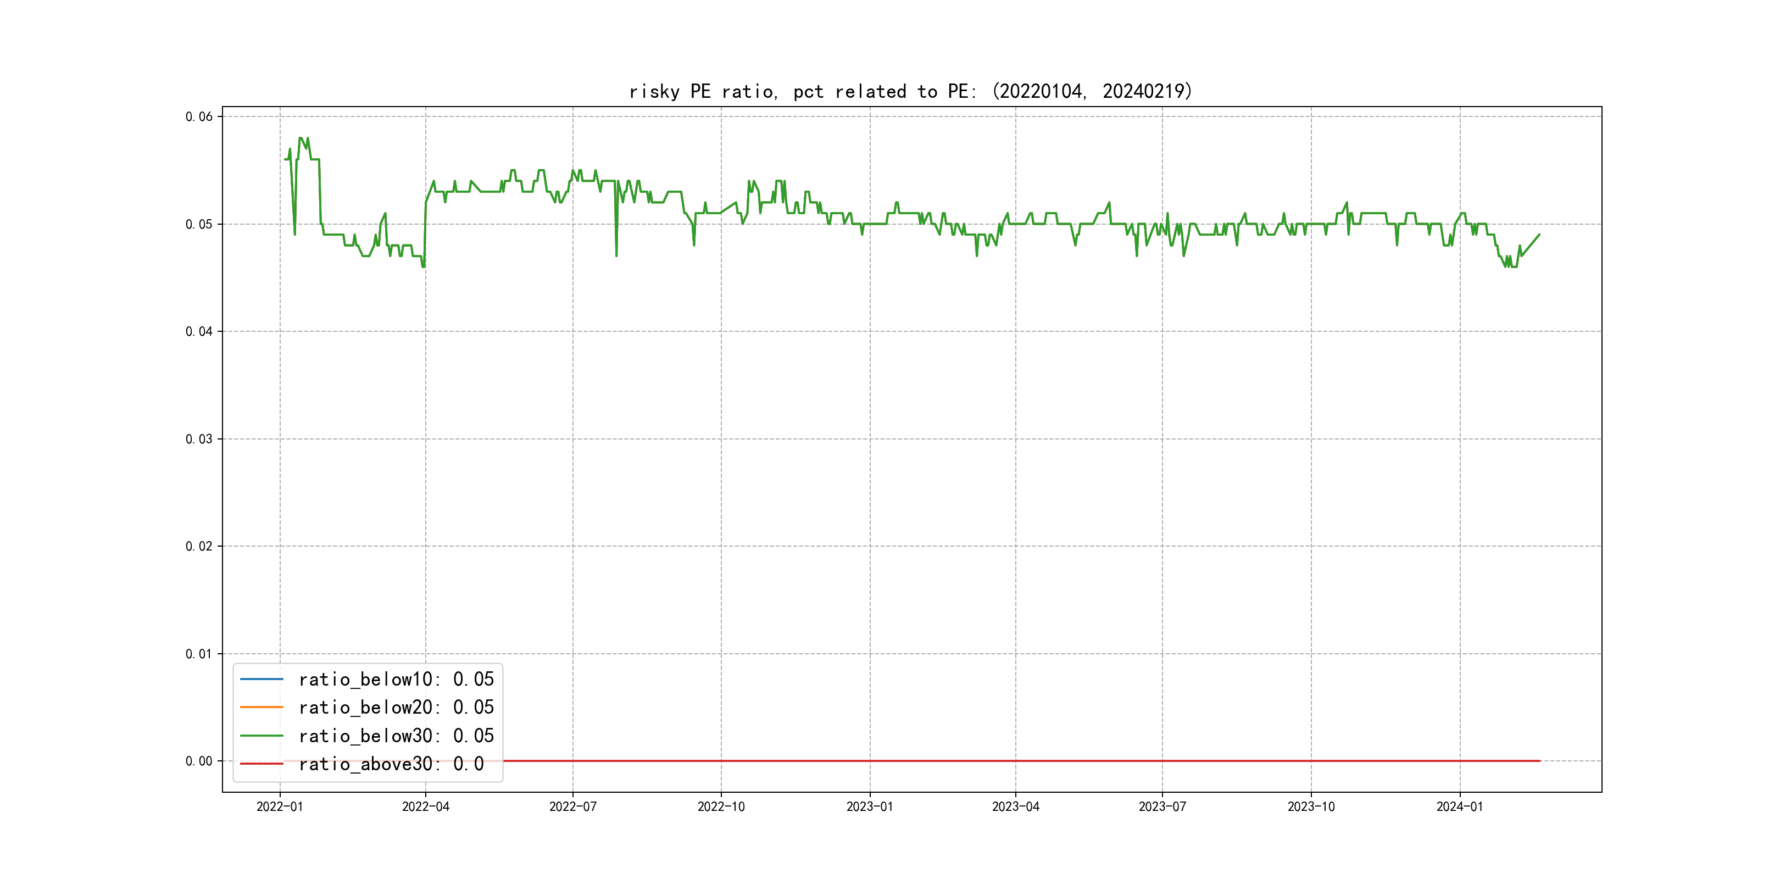Click the 2022-10 x-axis tick label

[x=721, y=806]
